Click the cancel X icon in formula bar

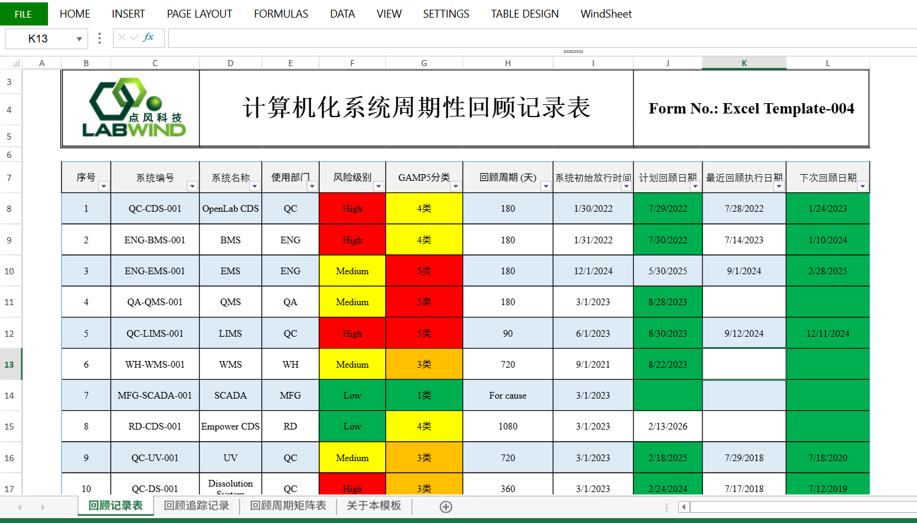point(122,38)
